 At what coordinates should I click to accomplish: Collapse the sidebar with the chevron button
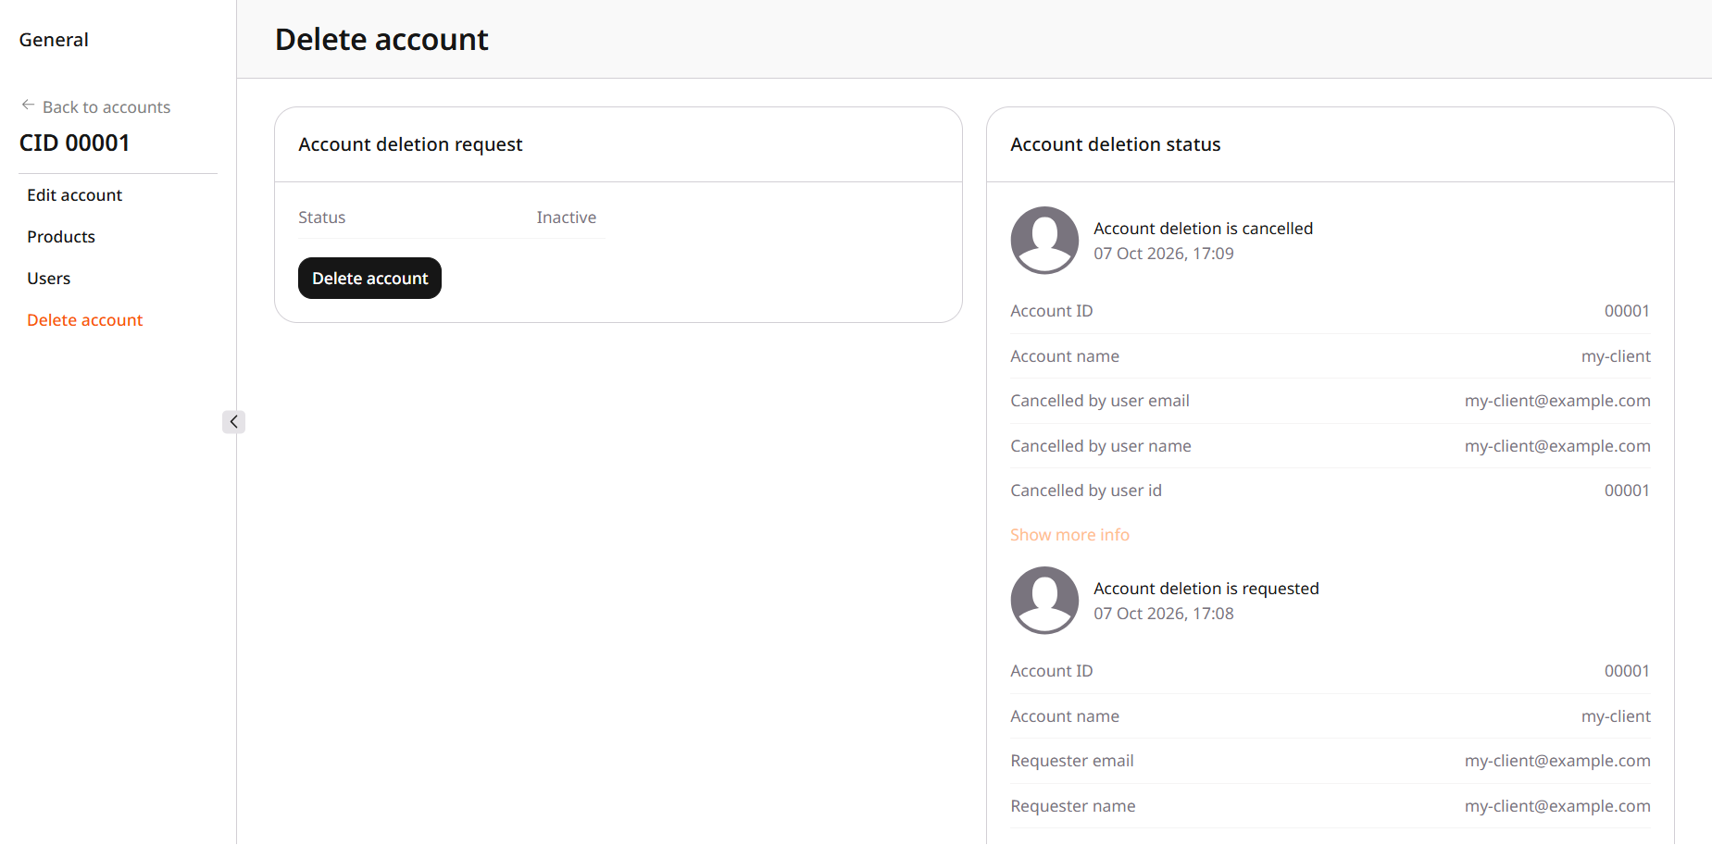(x=233, y=422)
